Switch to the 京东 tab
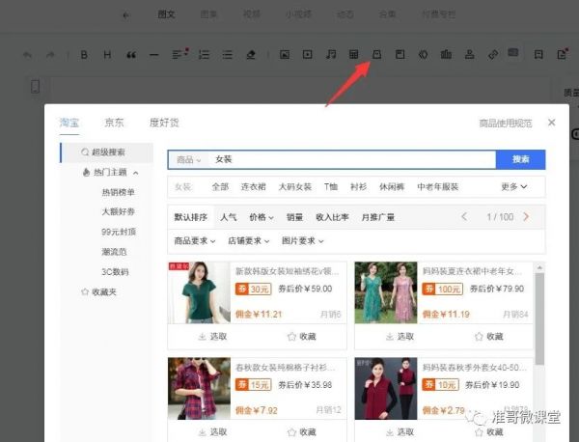Viewport: 579px width, 442px height. (x=114, y=123)
